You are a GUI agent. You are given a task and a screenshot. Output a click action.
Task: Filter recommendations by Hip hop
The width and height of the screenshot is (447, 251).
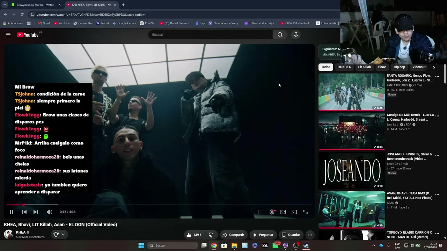coord(399,67)
